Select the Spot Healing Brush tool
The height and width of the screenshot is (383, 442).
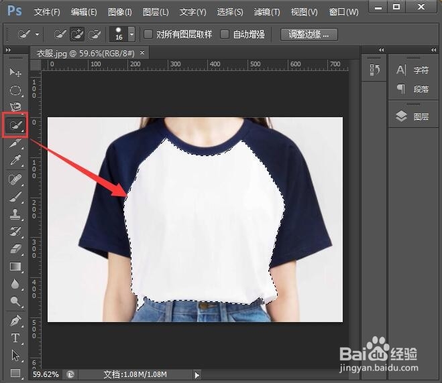click(15, 179)
